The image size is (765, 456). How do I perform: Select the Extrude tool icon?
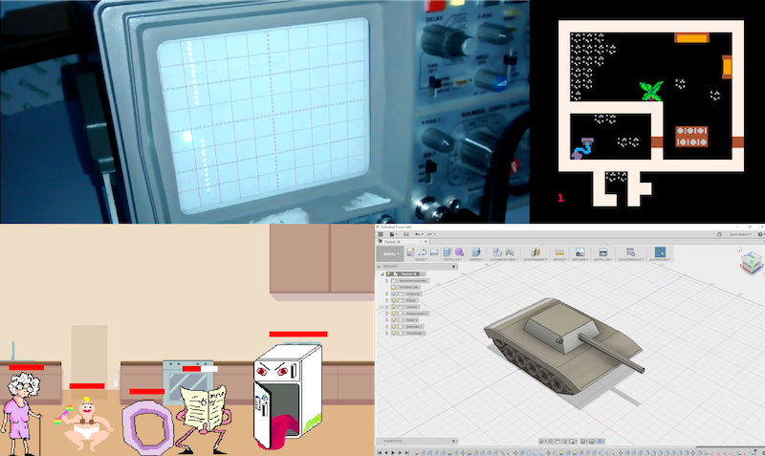pos(448,251)
